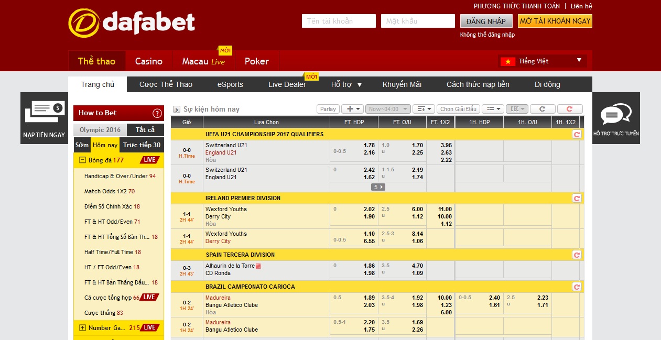The image size is (661, 340).
Task: Open the eSports menu item
Action: coord(231,84)
